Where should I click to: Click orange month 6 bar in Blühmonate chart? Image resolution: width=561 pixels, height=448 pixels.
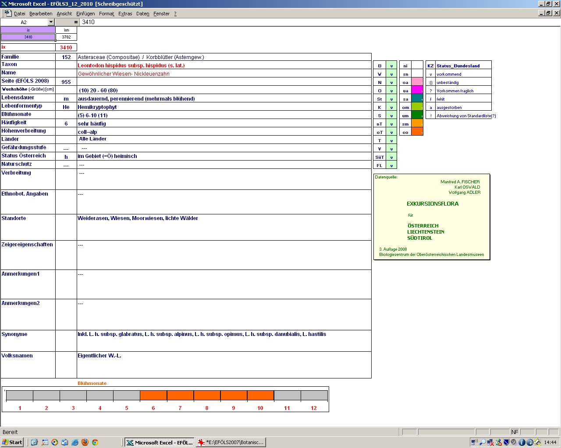pos(153,395)
